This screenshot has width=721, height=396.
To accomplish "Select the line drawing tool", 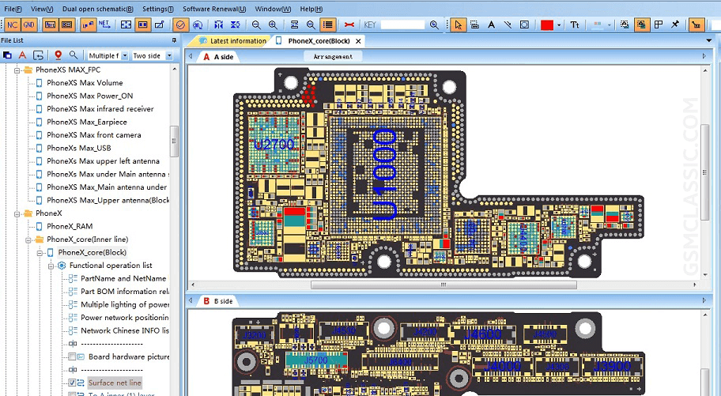I will [508, 25].
